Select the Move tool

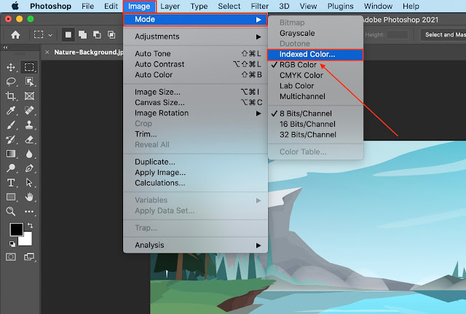pos(11,67)
